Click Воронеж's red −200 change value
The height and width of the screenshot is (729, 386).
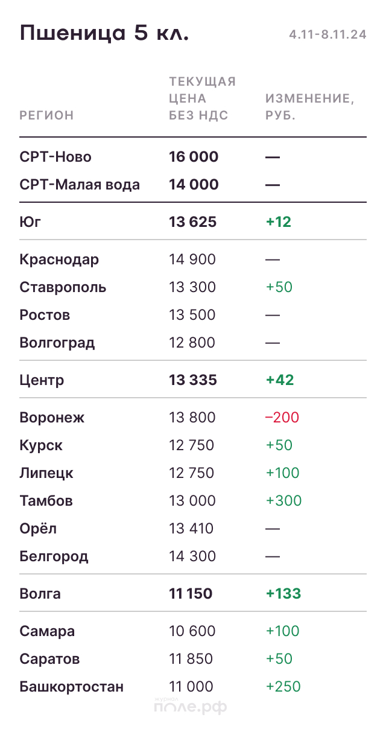pyautogui.click(x=282, y=418)
